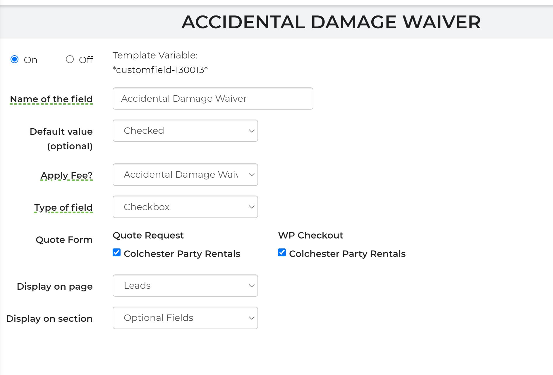This screenshot has width=553, height=375.
Task: Click the Accidental Damage Waiver page heading
Action: point(331,22)
